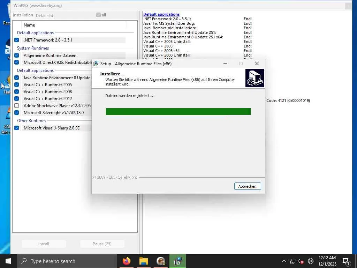Image resolution: width=357 pixels, height=268 pixels.
Task: Uncheck Visual C++ Runtimes 2005
Action: pos(17,85)
